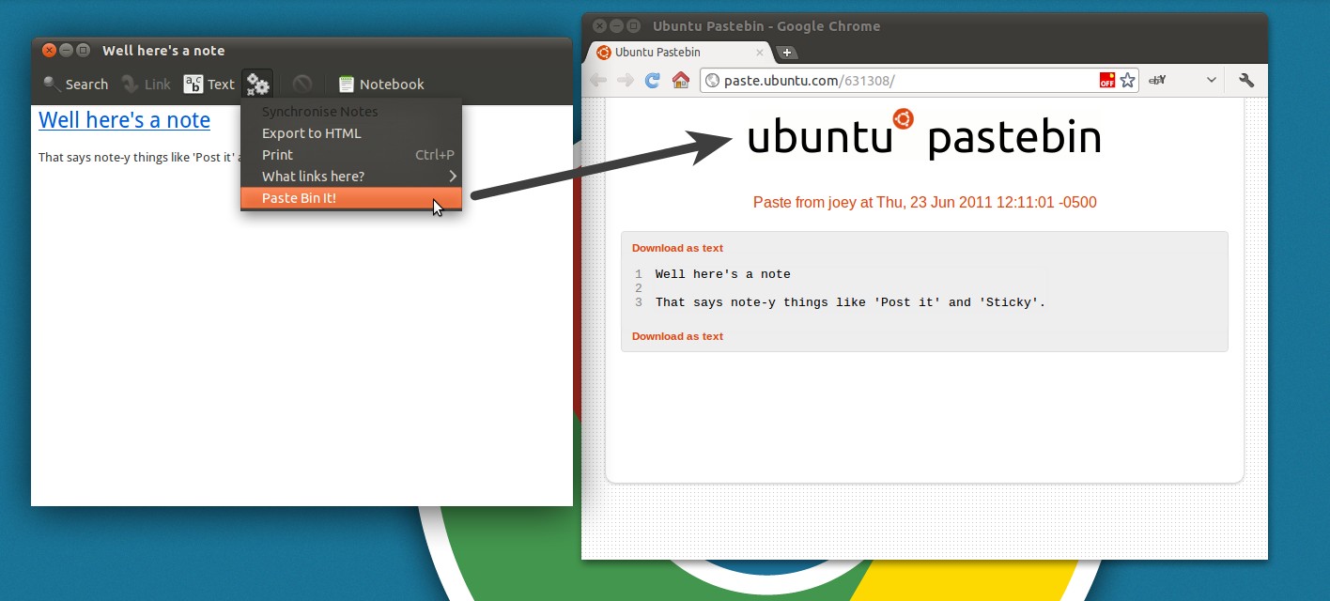Open a new tab in Chrome
Image resolution: width=1330 pixels, height=601 pixels.
pos(787,53)
